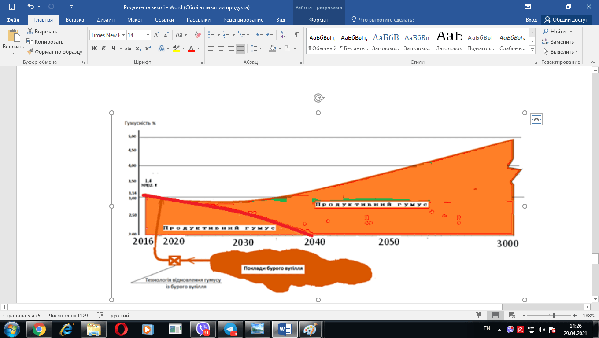Open Google Chrome from the taskbar
This screenshot has height=338, width=599.
pyautogui.click(x=39, y=329)
